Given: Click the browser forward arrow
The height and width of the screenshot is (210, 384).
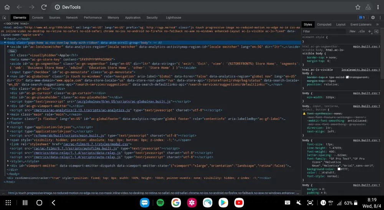Looking at the screenshot, I should pyautogui.click(x=31, y=7).
